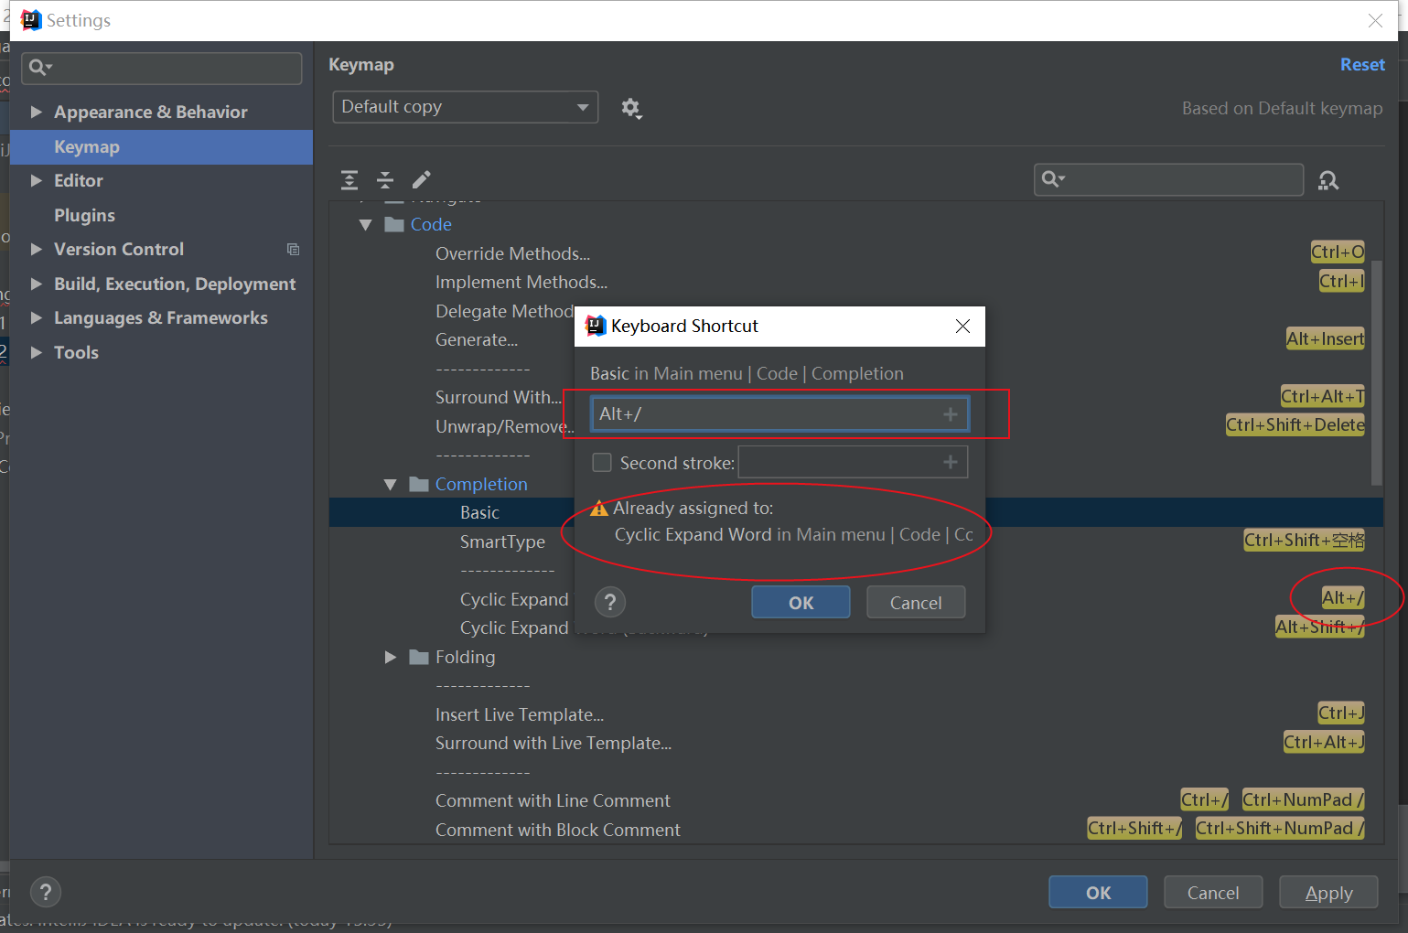Select Surround With... action row
The image size is (1408, 933).
click(855, 397)
